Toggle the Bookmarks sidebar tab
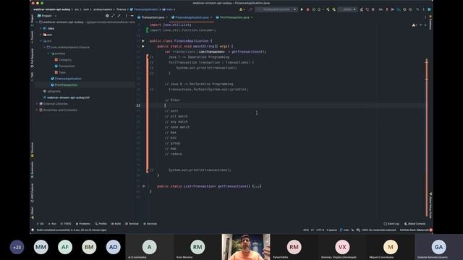The width and height of the screenshot is (463, 260). 32,170
